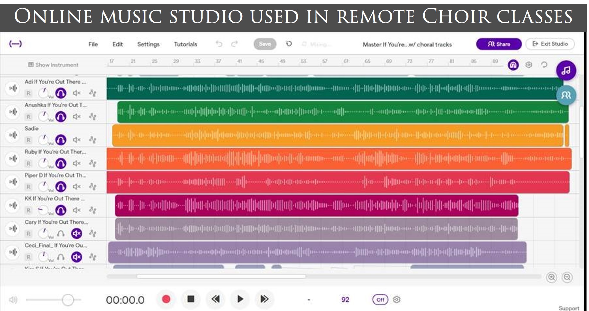Open the collaborators people icon
The width and height of the screenshot is (589, 311).
click(566, 95)
